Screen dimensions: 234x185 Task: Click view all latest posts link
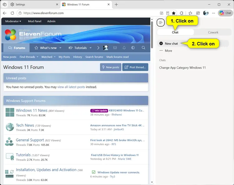click(71, 87)
